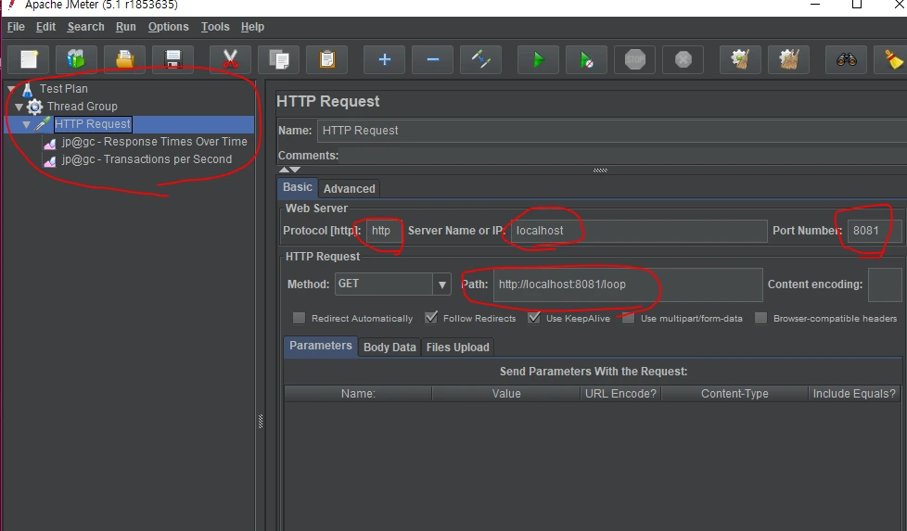Click the Server Name localhost field

point(639,231)
